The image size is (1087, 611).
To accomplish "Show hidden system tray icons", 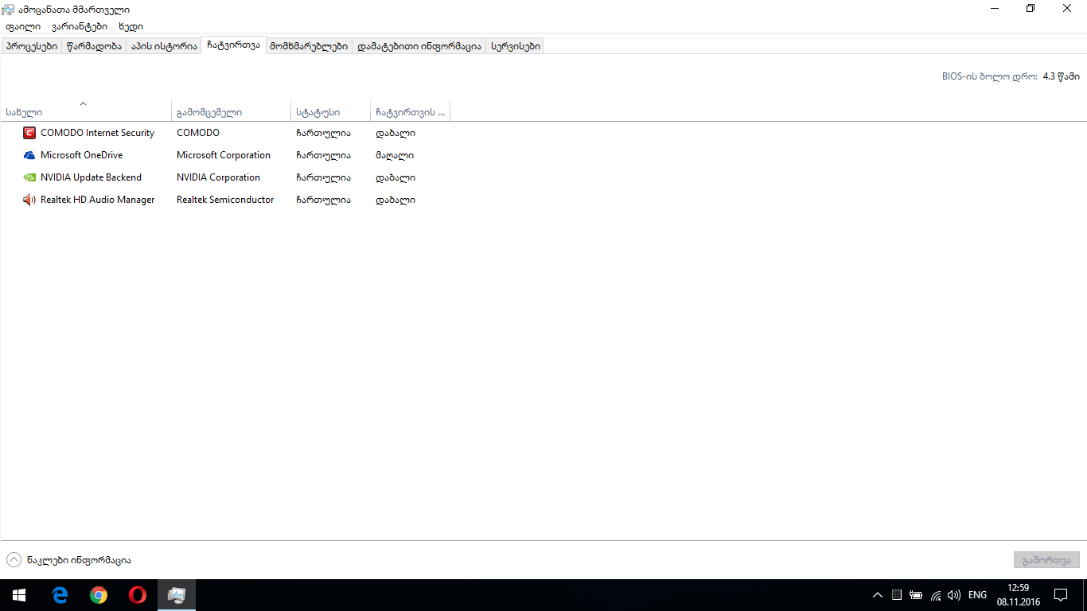I will [x=878, y=595].
